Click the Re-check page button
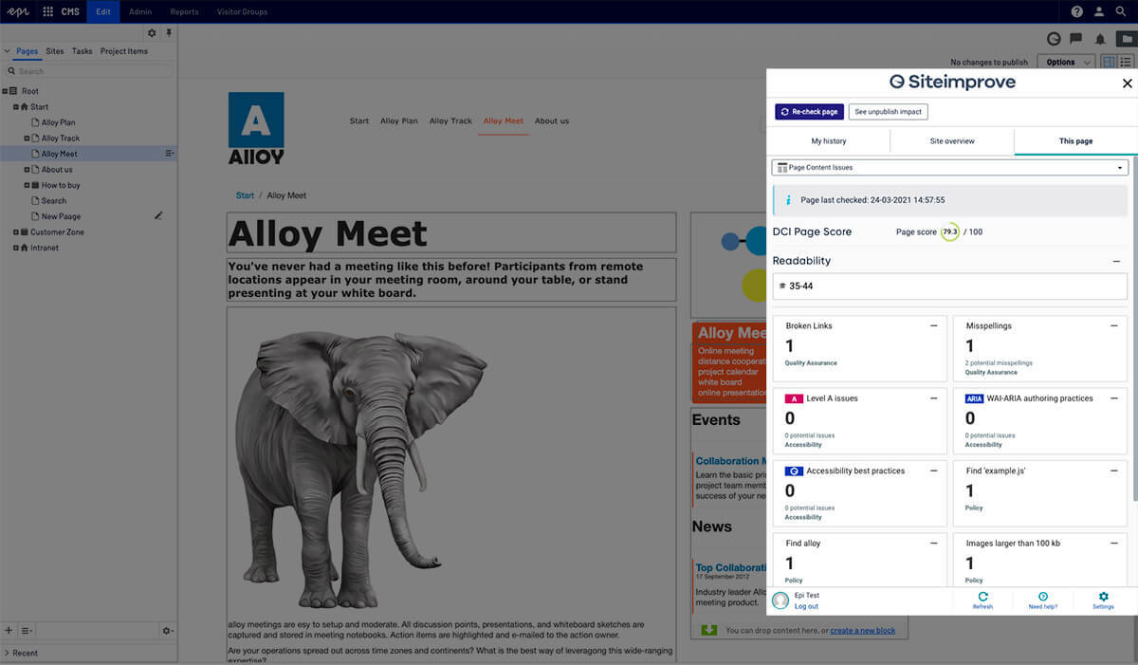Viewport: 1138px width, 665px height. 809,111
